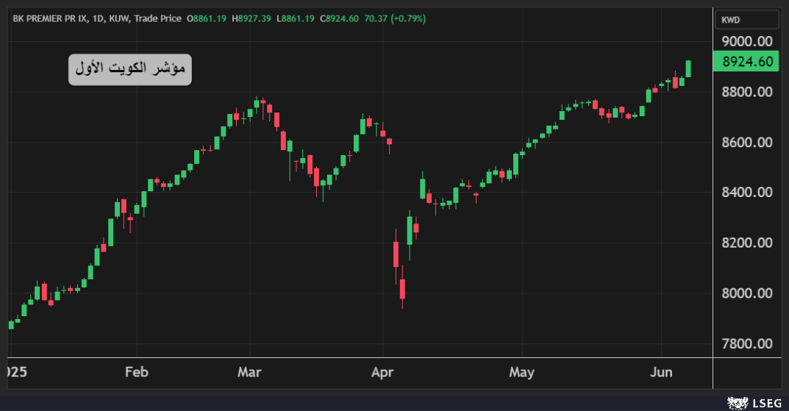This screenshot has height=411, width=789.
Task: Click the 8000.00 price axis label
Action: click(746, 293)
